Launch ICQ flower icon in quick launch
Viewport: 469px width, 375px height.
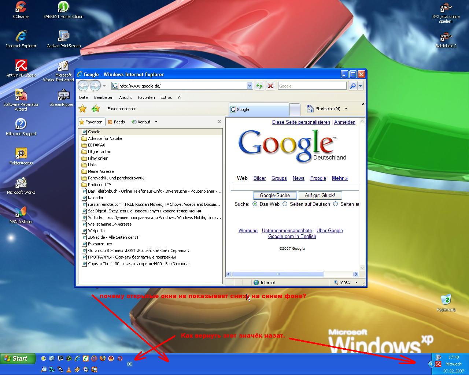tap(69, 359)
